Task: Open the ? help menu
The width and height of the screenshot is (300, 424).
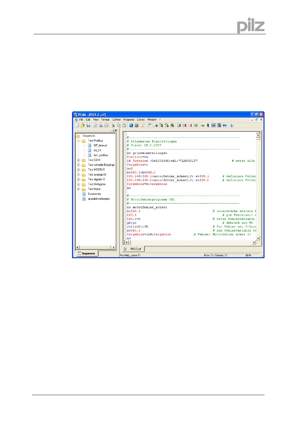Action: pos(160,120)
